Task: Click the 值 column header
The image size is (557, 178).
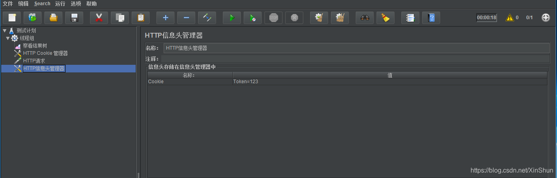Action: click(x=390, y=75)
